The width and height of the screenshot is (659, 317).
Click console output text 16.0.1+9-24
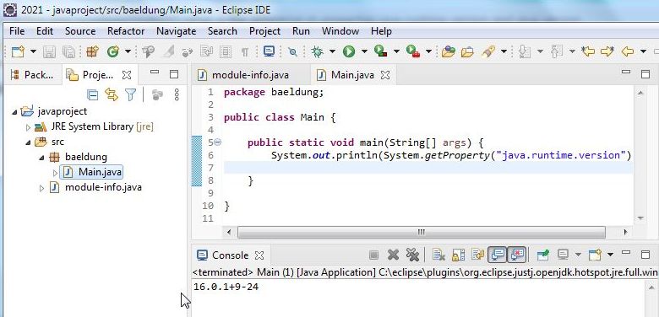tap(226, 287)
